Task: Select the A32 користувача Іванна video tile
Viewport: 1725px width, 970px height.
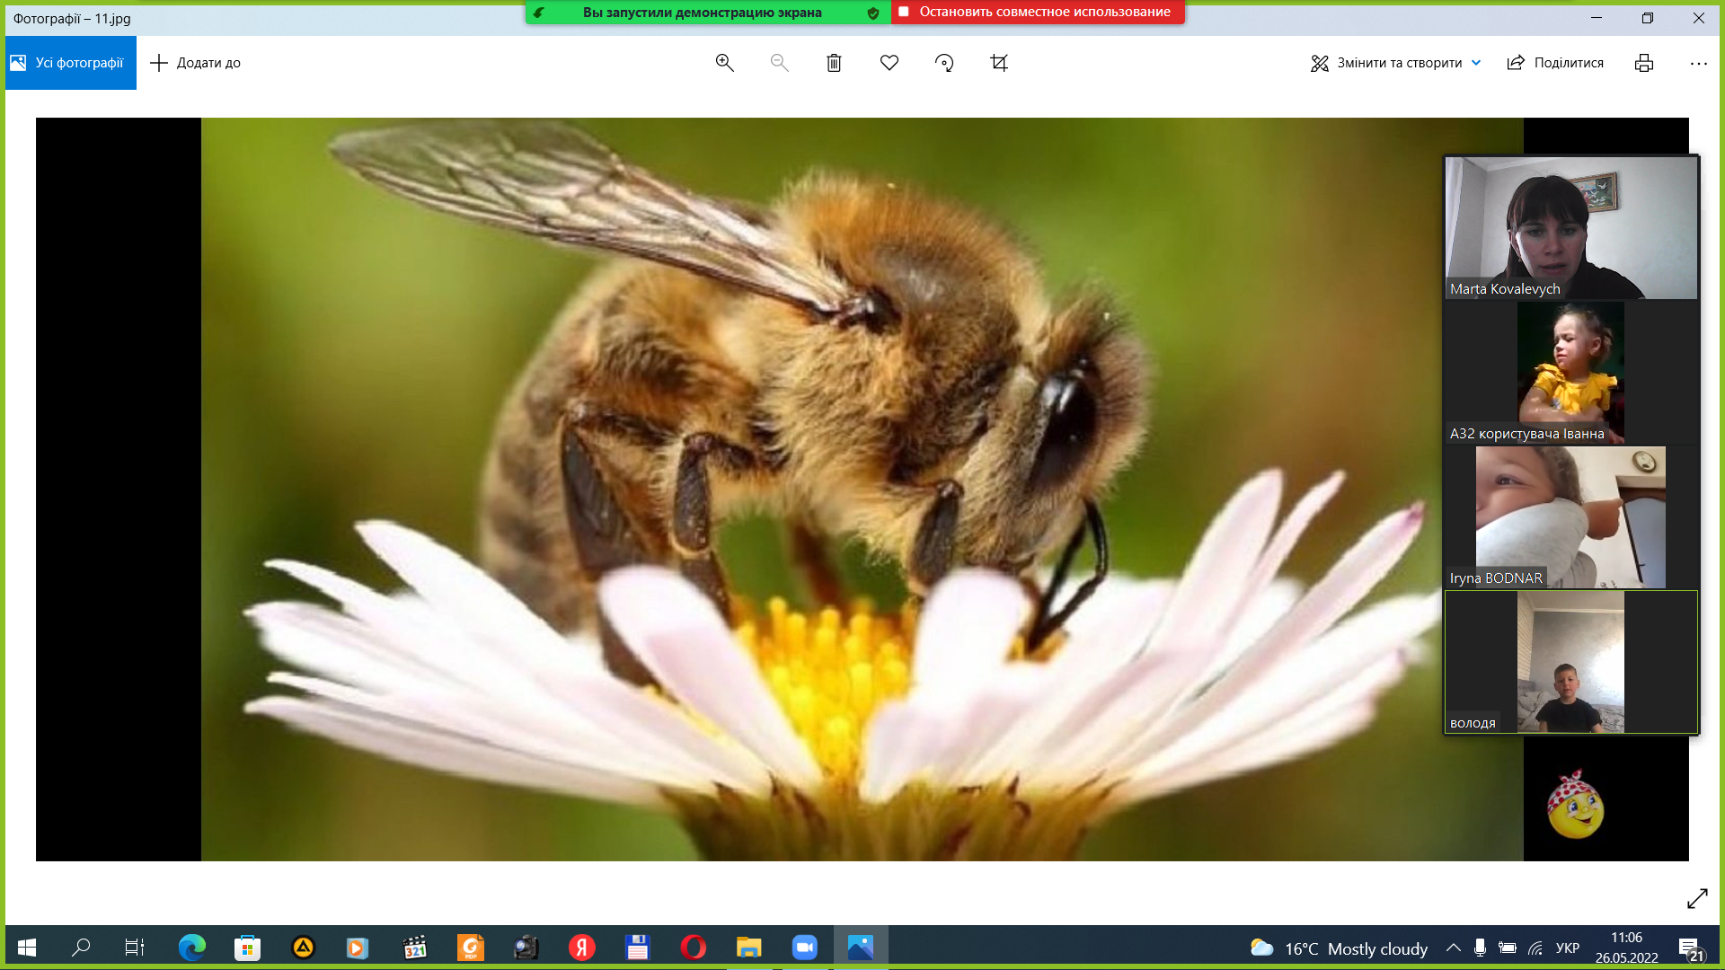Action: click(1570, 372)
